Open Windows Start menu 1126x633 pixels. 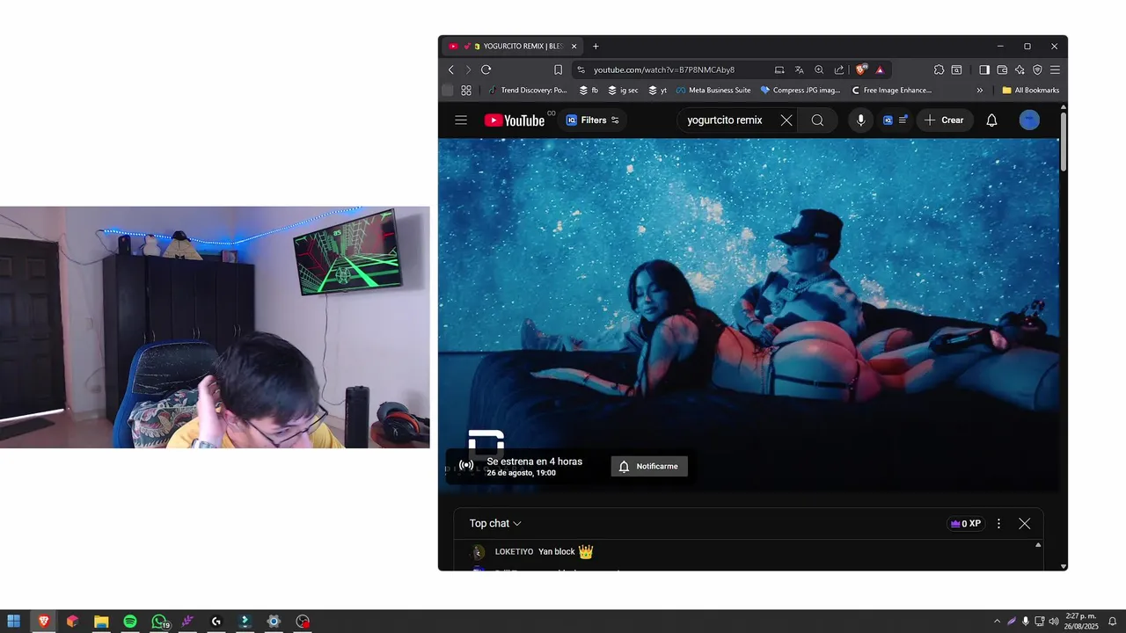click(14, 622)
